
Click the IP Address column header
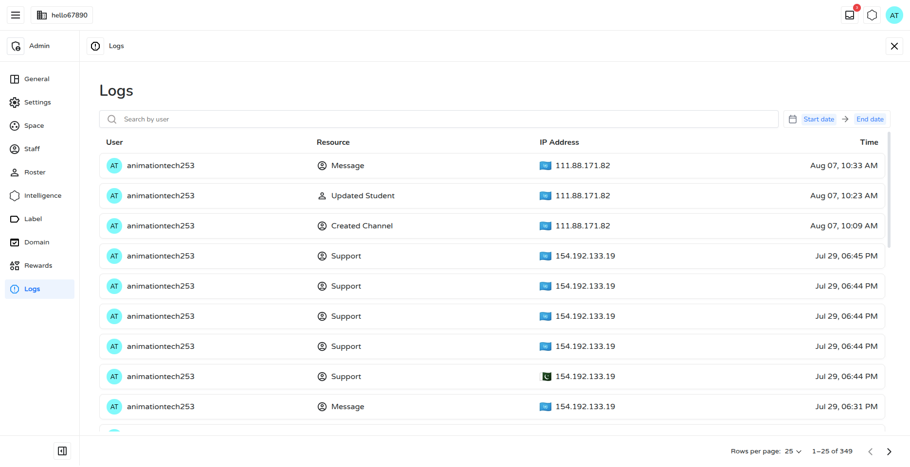point(559,142)
